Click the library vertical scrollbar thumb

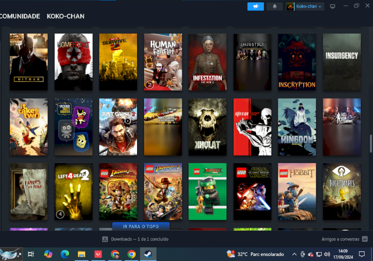pyautogui.click(x=371, y=144)
